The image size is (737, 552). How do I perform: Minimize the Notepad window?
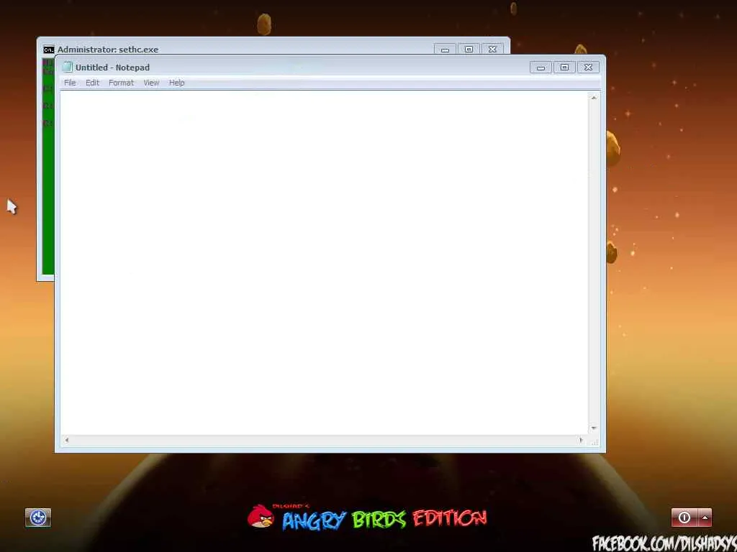[x=541, y=68]
